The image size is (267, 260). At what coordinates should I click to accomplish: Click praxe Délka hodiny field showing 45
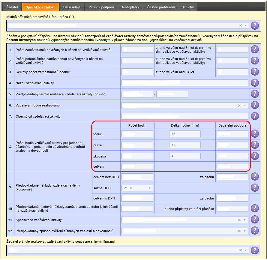(x=185, y=145)
